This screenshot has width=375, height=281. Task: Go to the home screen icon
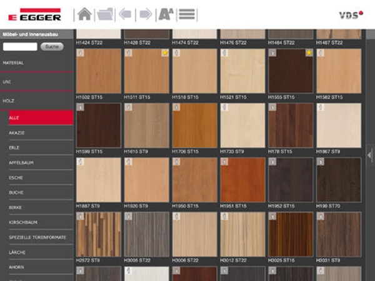(x=84, y=14)
